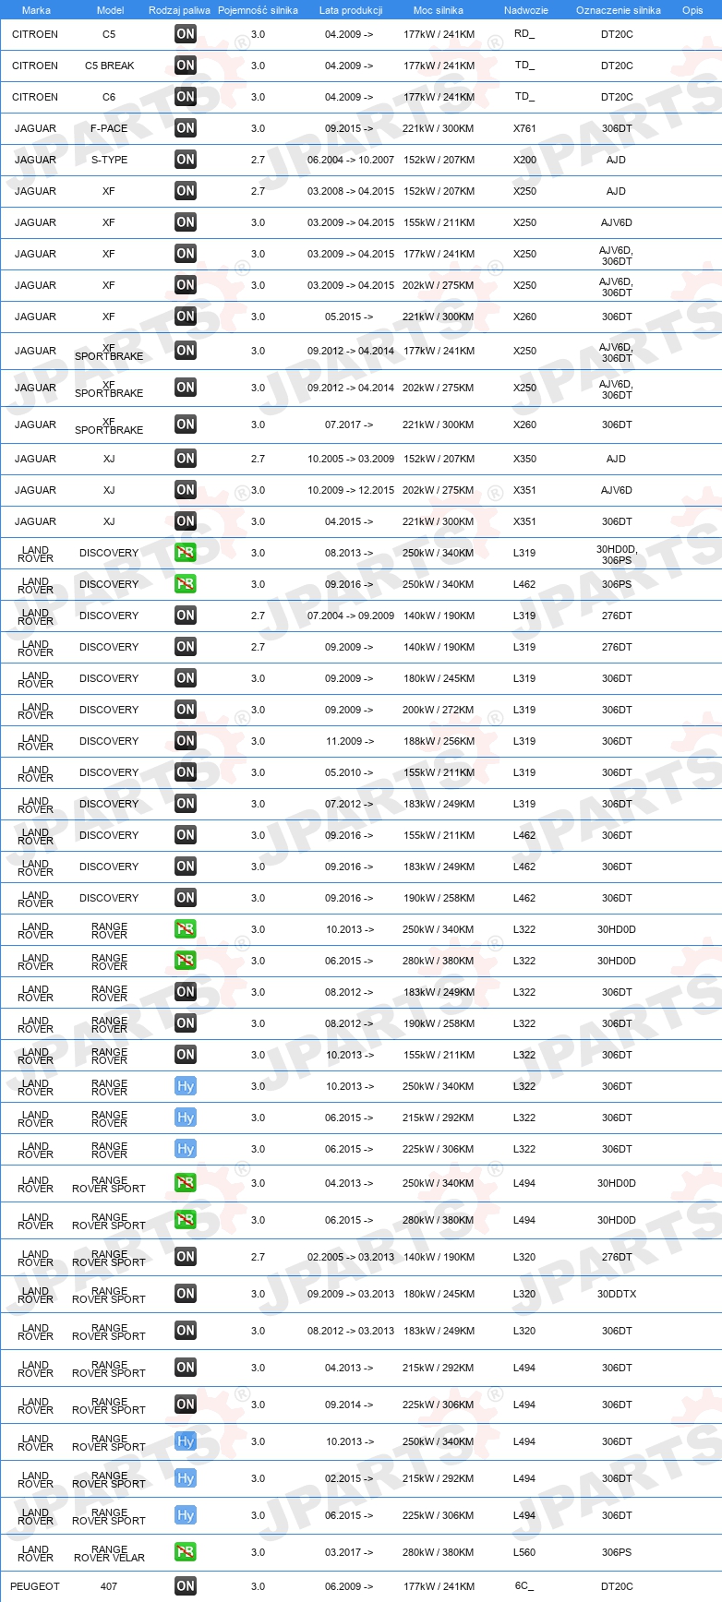The height and width of the screenshot is (1602, 722).
Task: Click the ON icon for Jaguar XF 05.2015 X260
Action: [x=186, y=317]
